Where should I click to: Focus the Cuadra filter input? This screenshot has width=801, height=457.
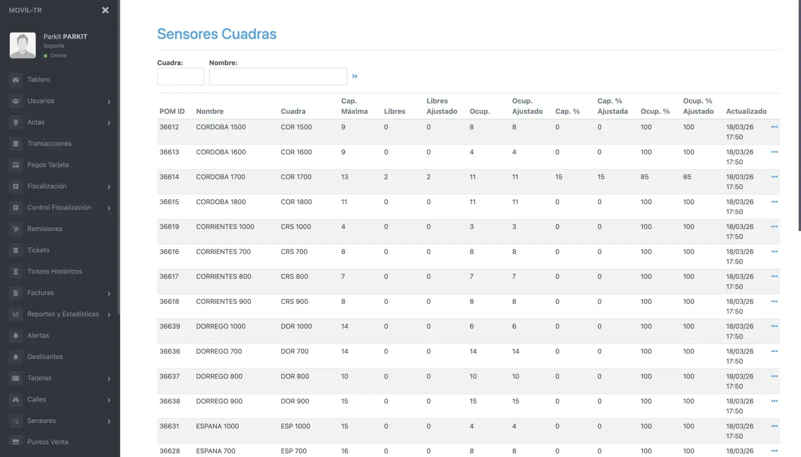[181, 77]
